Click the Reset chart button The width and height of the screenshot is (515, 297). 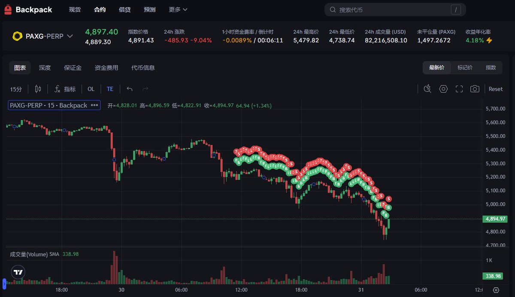pos(496,89)
